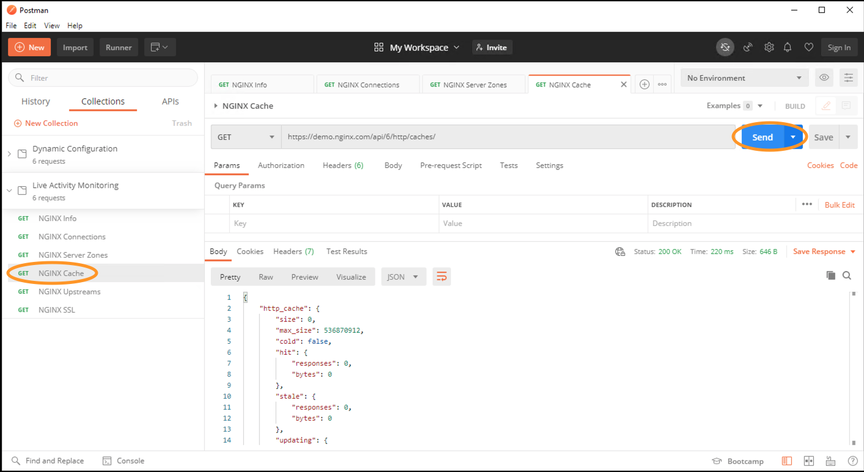Expand the NGINX Cache request title triangle
The width and height of the screenshot is (864, 472).
pyautogui.click(x=216, y=106)
